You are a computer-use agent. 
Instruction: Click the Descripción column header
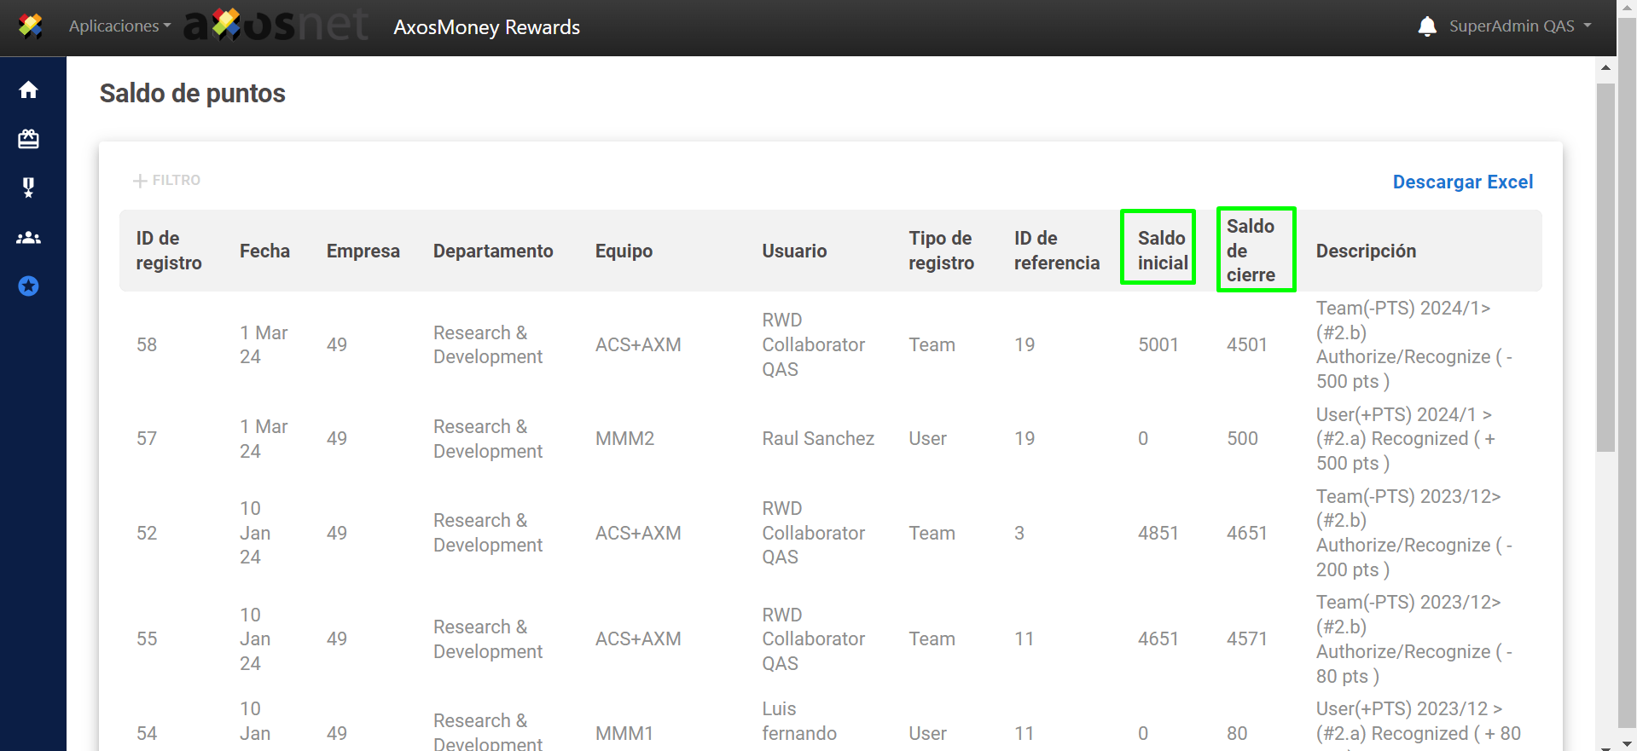(1365, 251)
